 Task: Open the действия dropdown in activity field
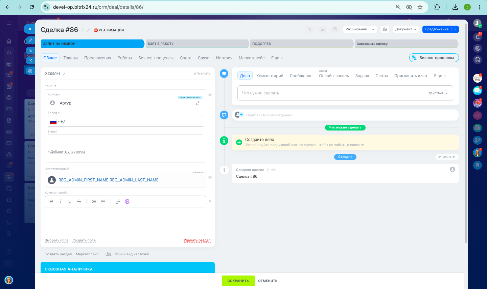click(x=438, y=93)
